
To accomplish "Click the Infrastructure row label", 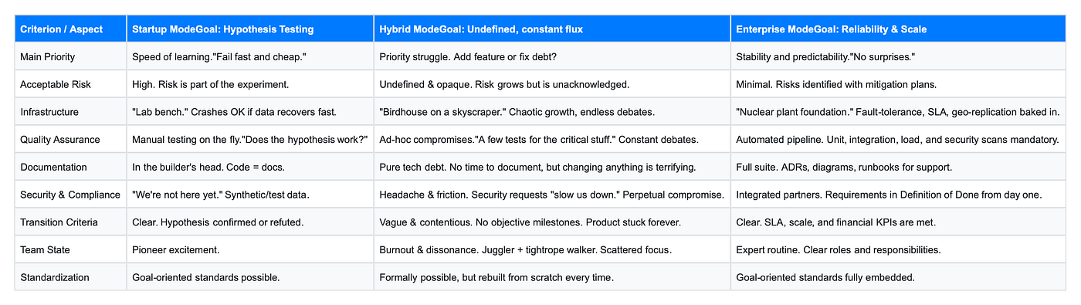I will [70, 111].
